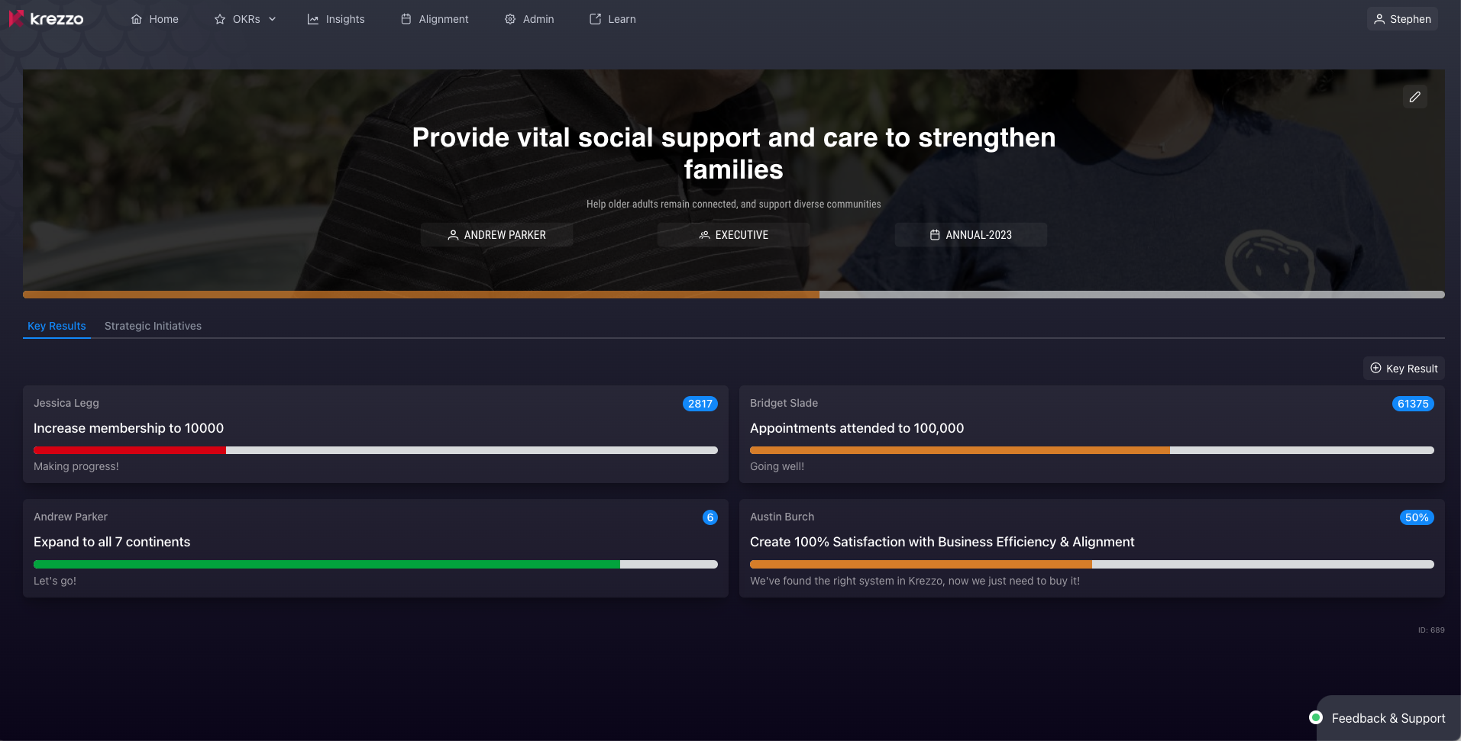The image size is (1461, 741).
Task: Go to the Alignment page
Action: coord(435,19)
